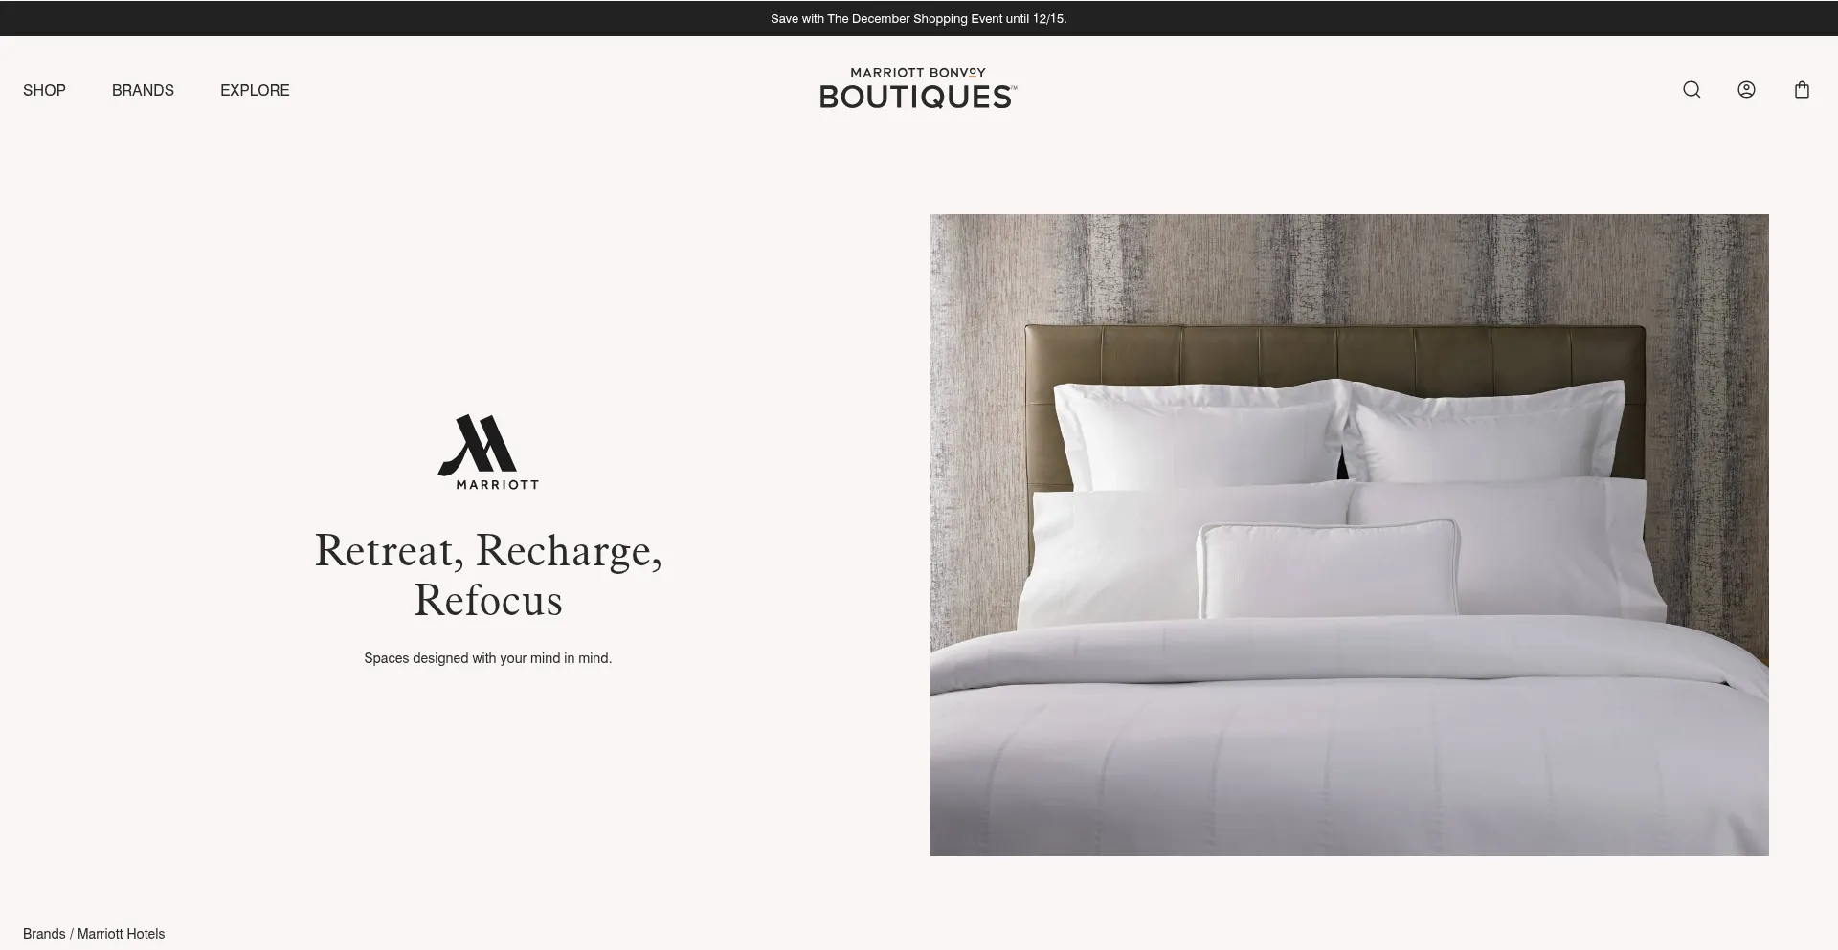Click the right ruffled sham pillow
This screenshot has height=950, width=1838.
tap(1487, 432)
